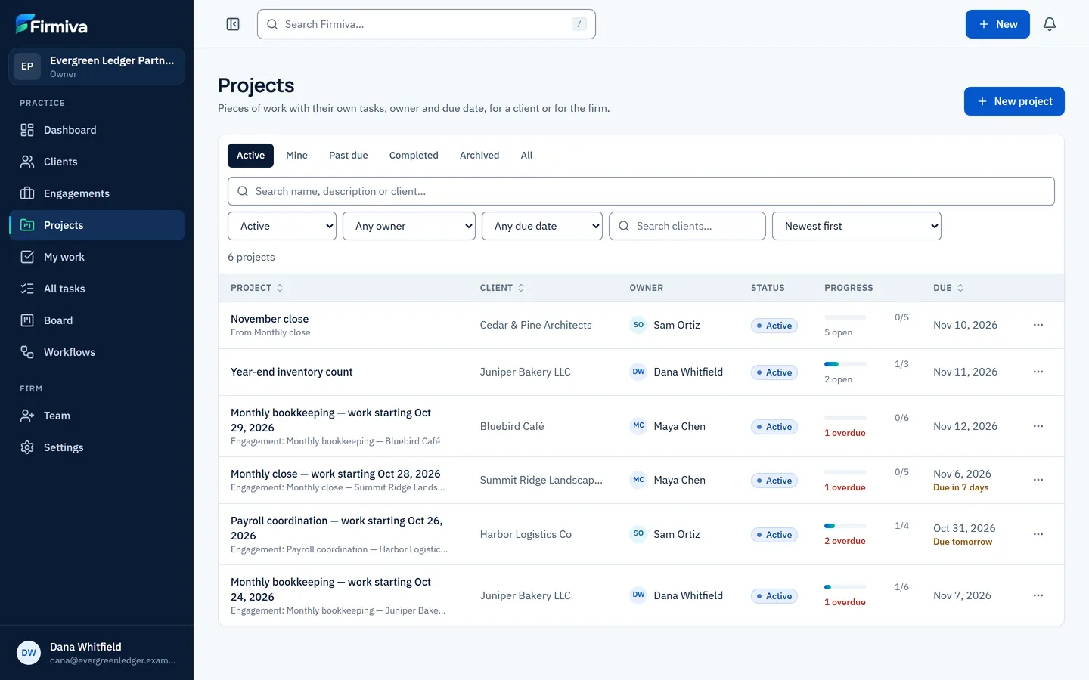Open row menu for Year-end inventory count

pos(1038,372)
